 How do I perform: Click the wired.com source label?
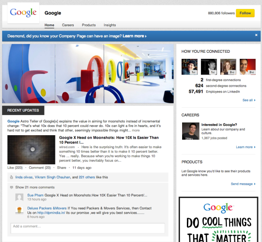[x=67, y=147]
